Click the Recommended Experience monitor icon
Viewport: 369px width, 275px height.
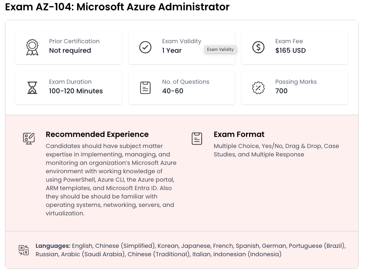[29, 138]
